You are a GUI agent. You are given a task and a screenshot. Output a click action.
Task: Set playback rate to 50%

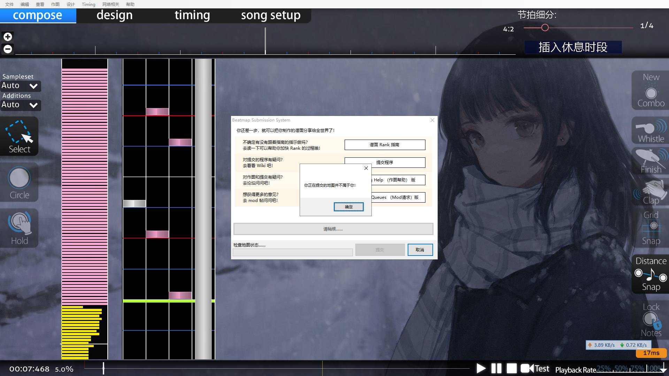[x=621, y=368]
